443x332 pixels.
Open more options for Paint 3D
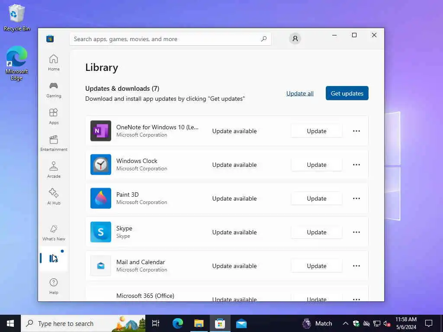(356, 198)
